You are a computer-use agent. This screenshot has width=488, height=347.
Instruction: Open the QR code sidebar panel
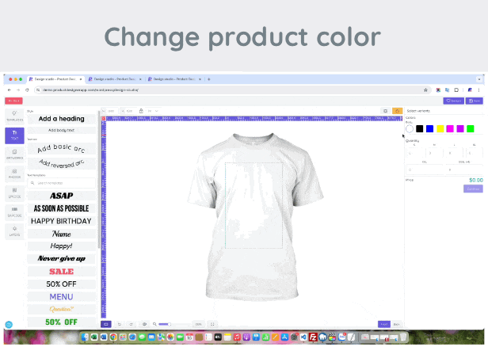coord(14,193)
